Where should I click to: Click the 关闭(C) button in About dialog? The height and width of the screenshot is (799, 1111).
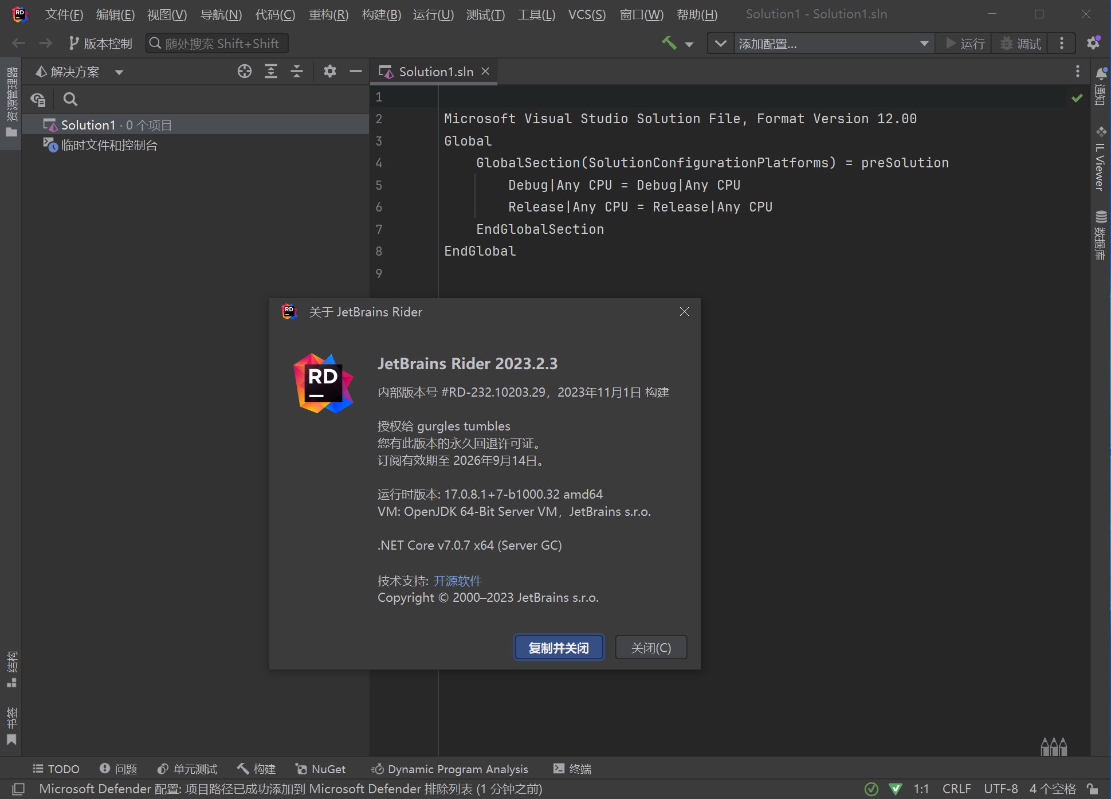point(651,648)
